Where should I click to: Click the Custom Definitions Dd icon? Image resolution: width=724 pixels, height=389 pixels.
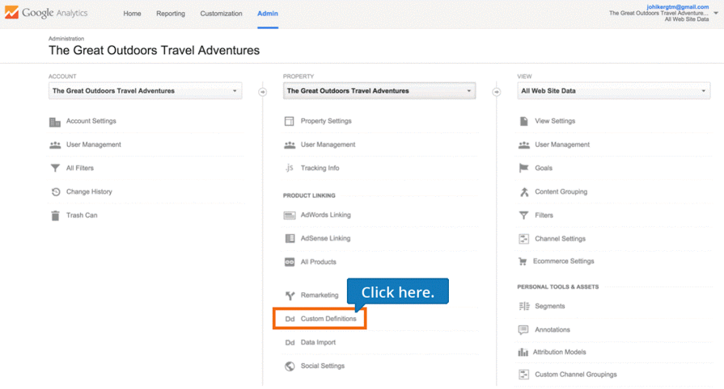tap(290, 319)
